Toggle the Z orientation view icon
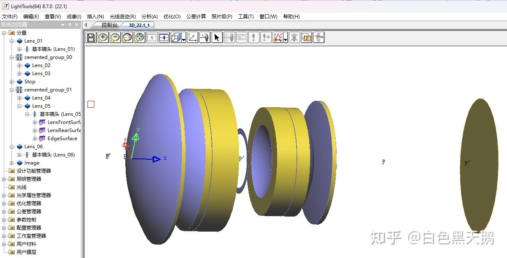The width and height of the screenshot is (507, 258). click(306, 37)
